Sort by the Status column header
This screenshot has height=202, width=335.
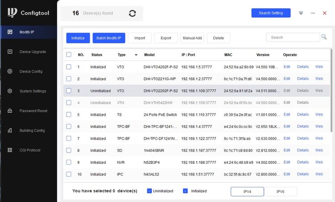pos(96,55)
